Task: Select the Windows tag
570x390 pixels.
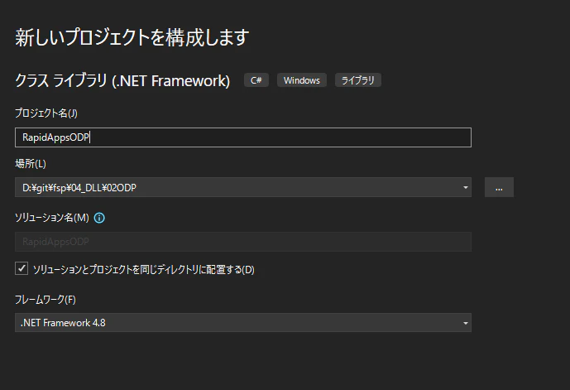Action: point(302,80)
